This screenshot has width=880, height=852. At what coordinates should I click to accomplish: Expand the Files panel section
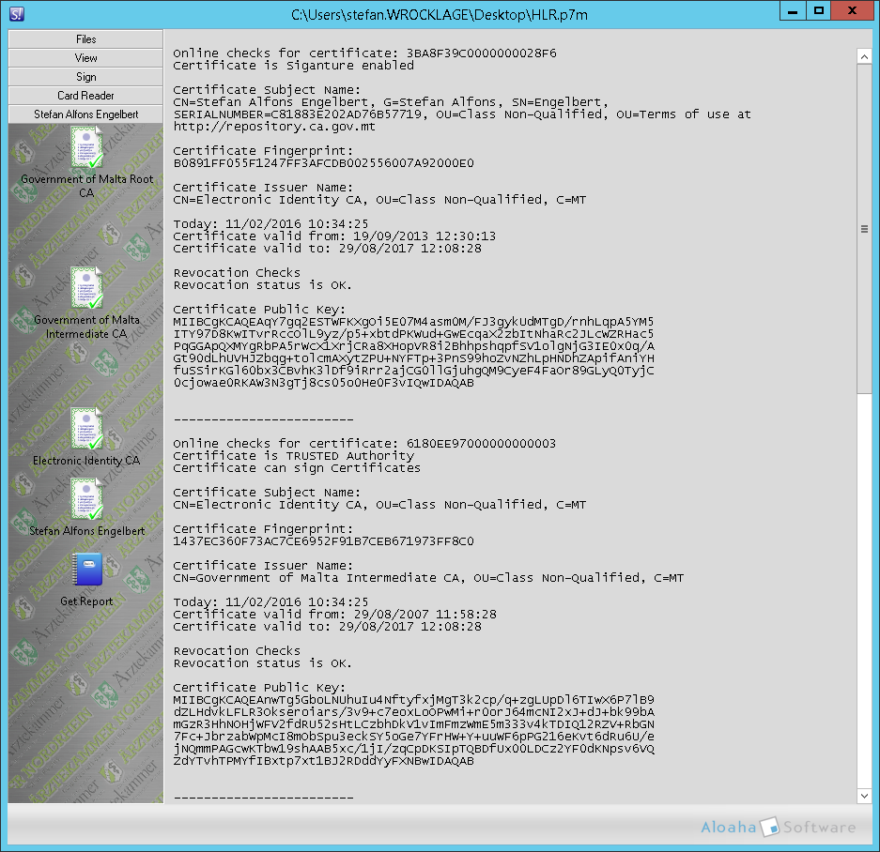pyautogui.click(x=86, y=39)
